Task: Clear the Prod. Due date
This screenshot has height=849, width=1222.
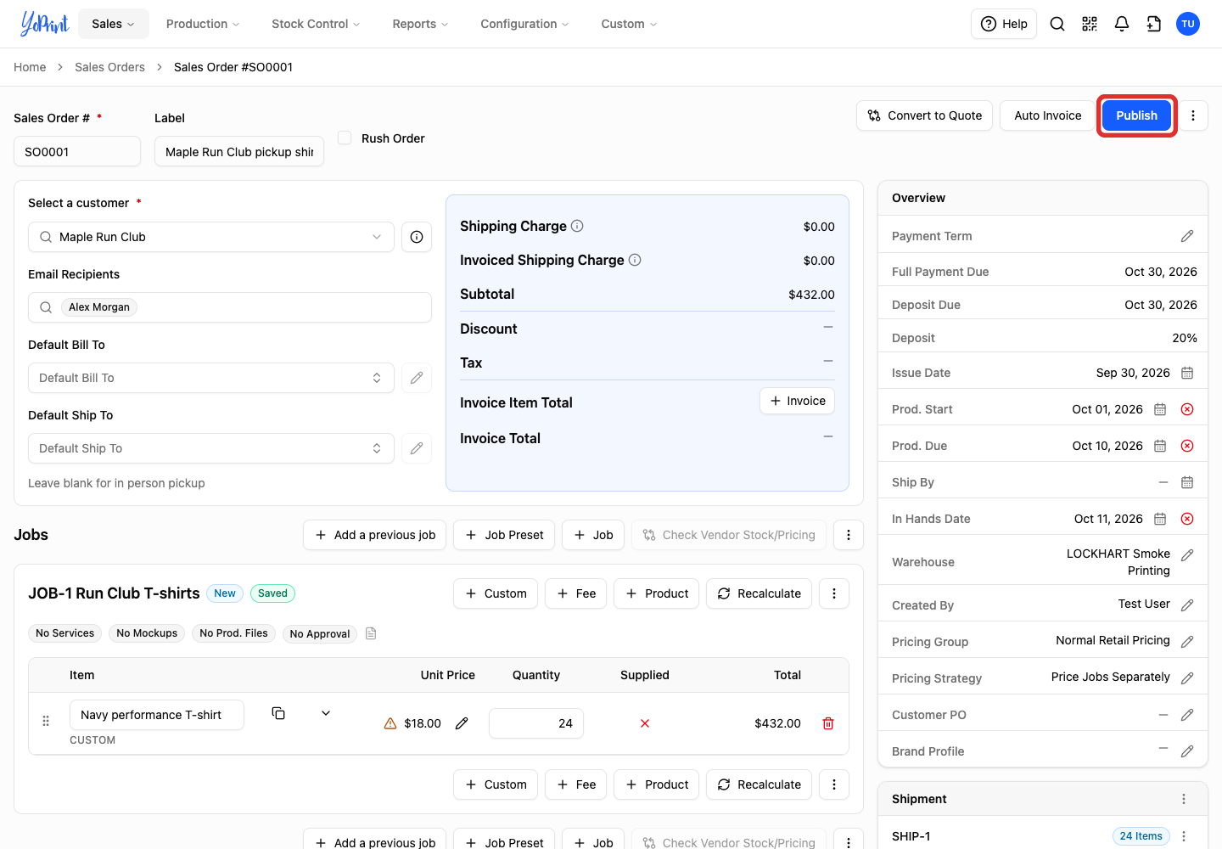Action: pos(1187,446)
